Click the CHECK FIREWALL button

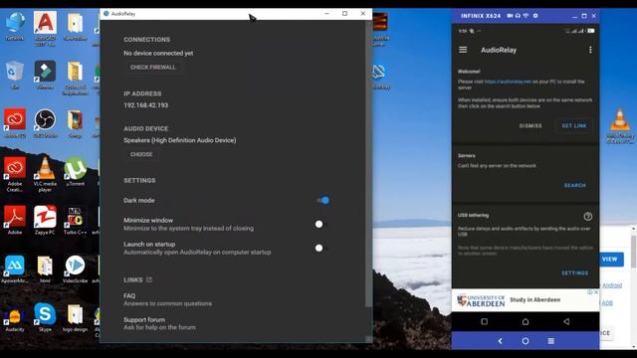point(152,67)
